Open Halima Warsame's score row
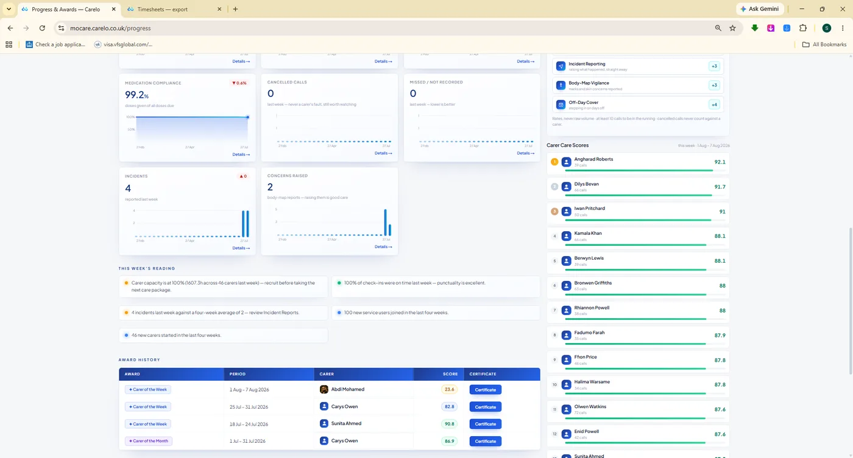 click(638, 388)
